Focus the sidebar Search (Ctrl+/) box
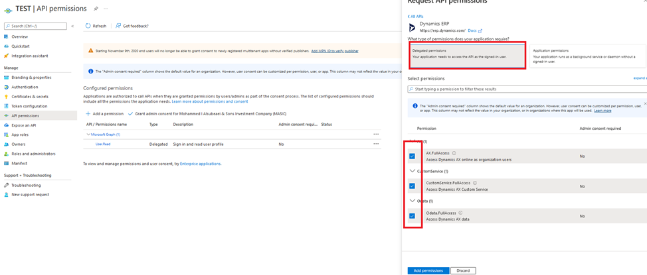Image resolution: width=647 pixels, height=275 pixels. pos(35,26)
